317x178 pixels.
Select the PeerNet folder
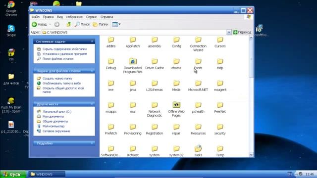point(220,108)
